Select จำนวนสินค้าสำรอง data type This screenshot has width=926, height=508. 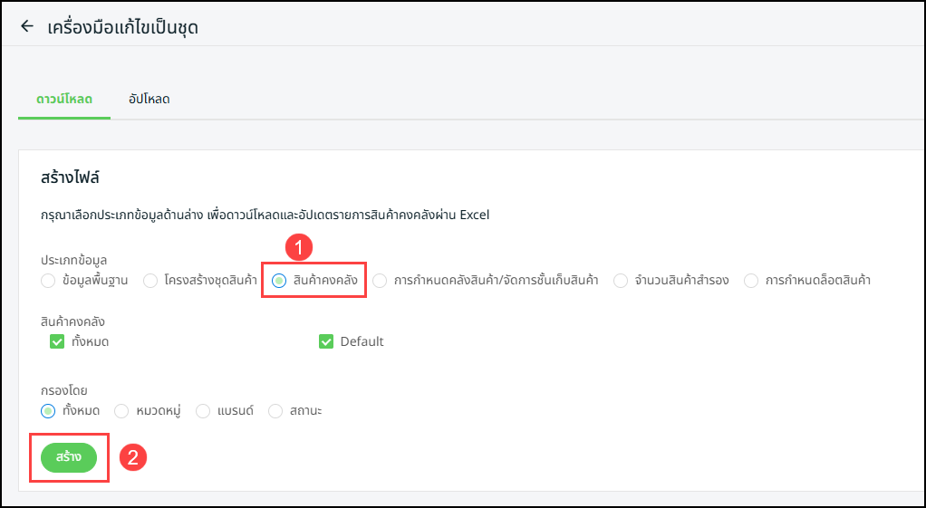pos(621,281)
